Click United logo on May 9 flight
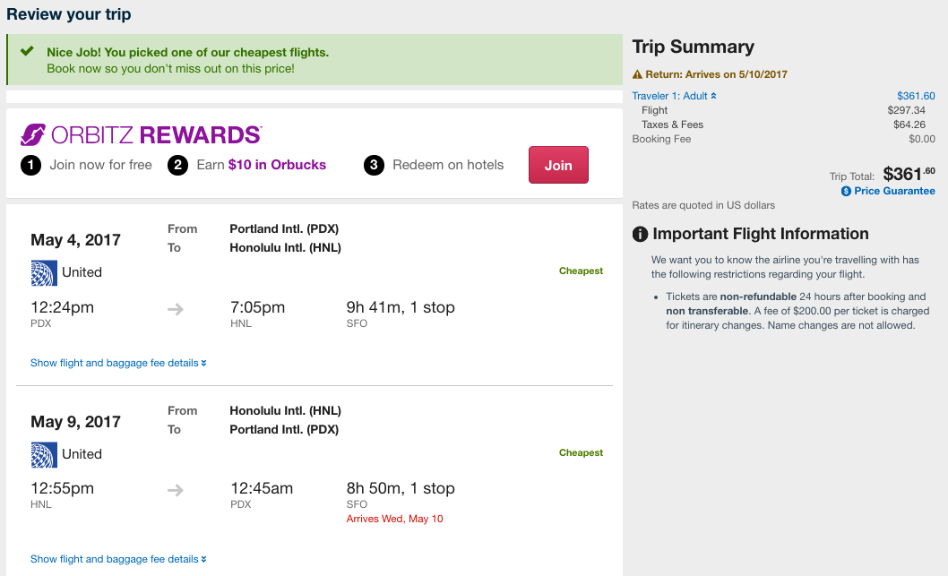 [43, 454]
